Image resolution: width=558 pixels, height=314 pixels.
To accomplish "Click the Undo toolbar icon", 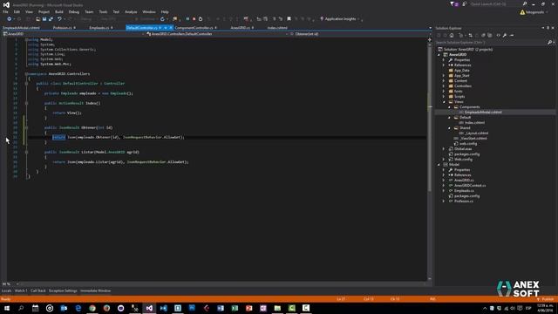I will click(x=59, y=19).
